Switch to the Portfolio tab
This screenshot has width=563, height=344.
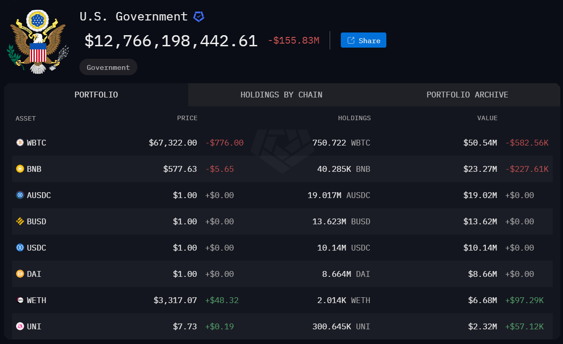pos(96,95)
